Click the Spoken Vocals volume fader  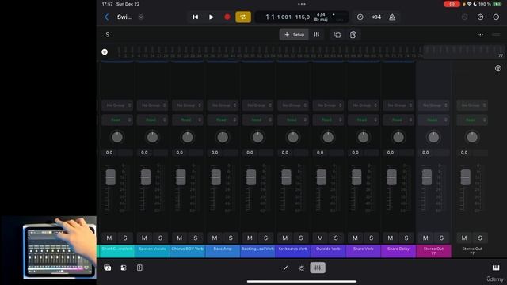tap(146, 177)
